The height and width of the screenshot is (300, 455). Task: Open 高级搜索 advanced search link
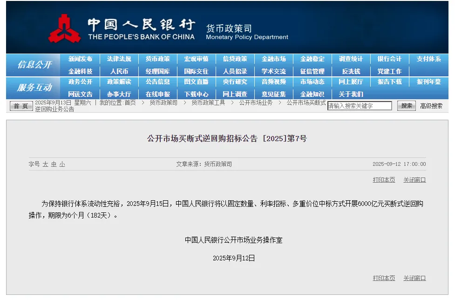coord(431,106)
